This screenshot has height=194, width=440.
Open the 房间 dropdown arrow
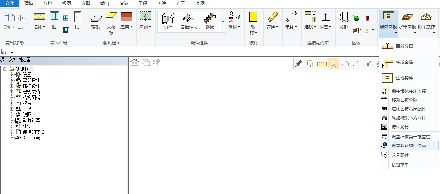click(150, 27)
